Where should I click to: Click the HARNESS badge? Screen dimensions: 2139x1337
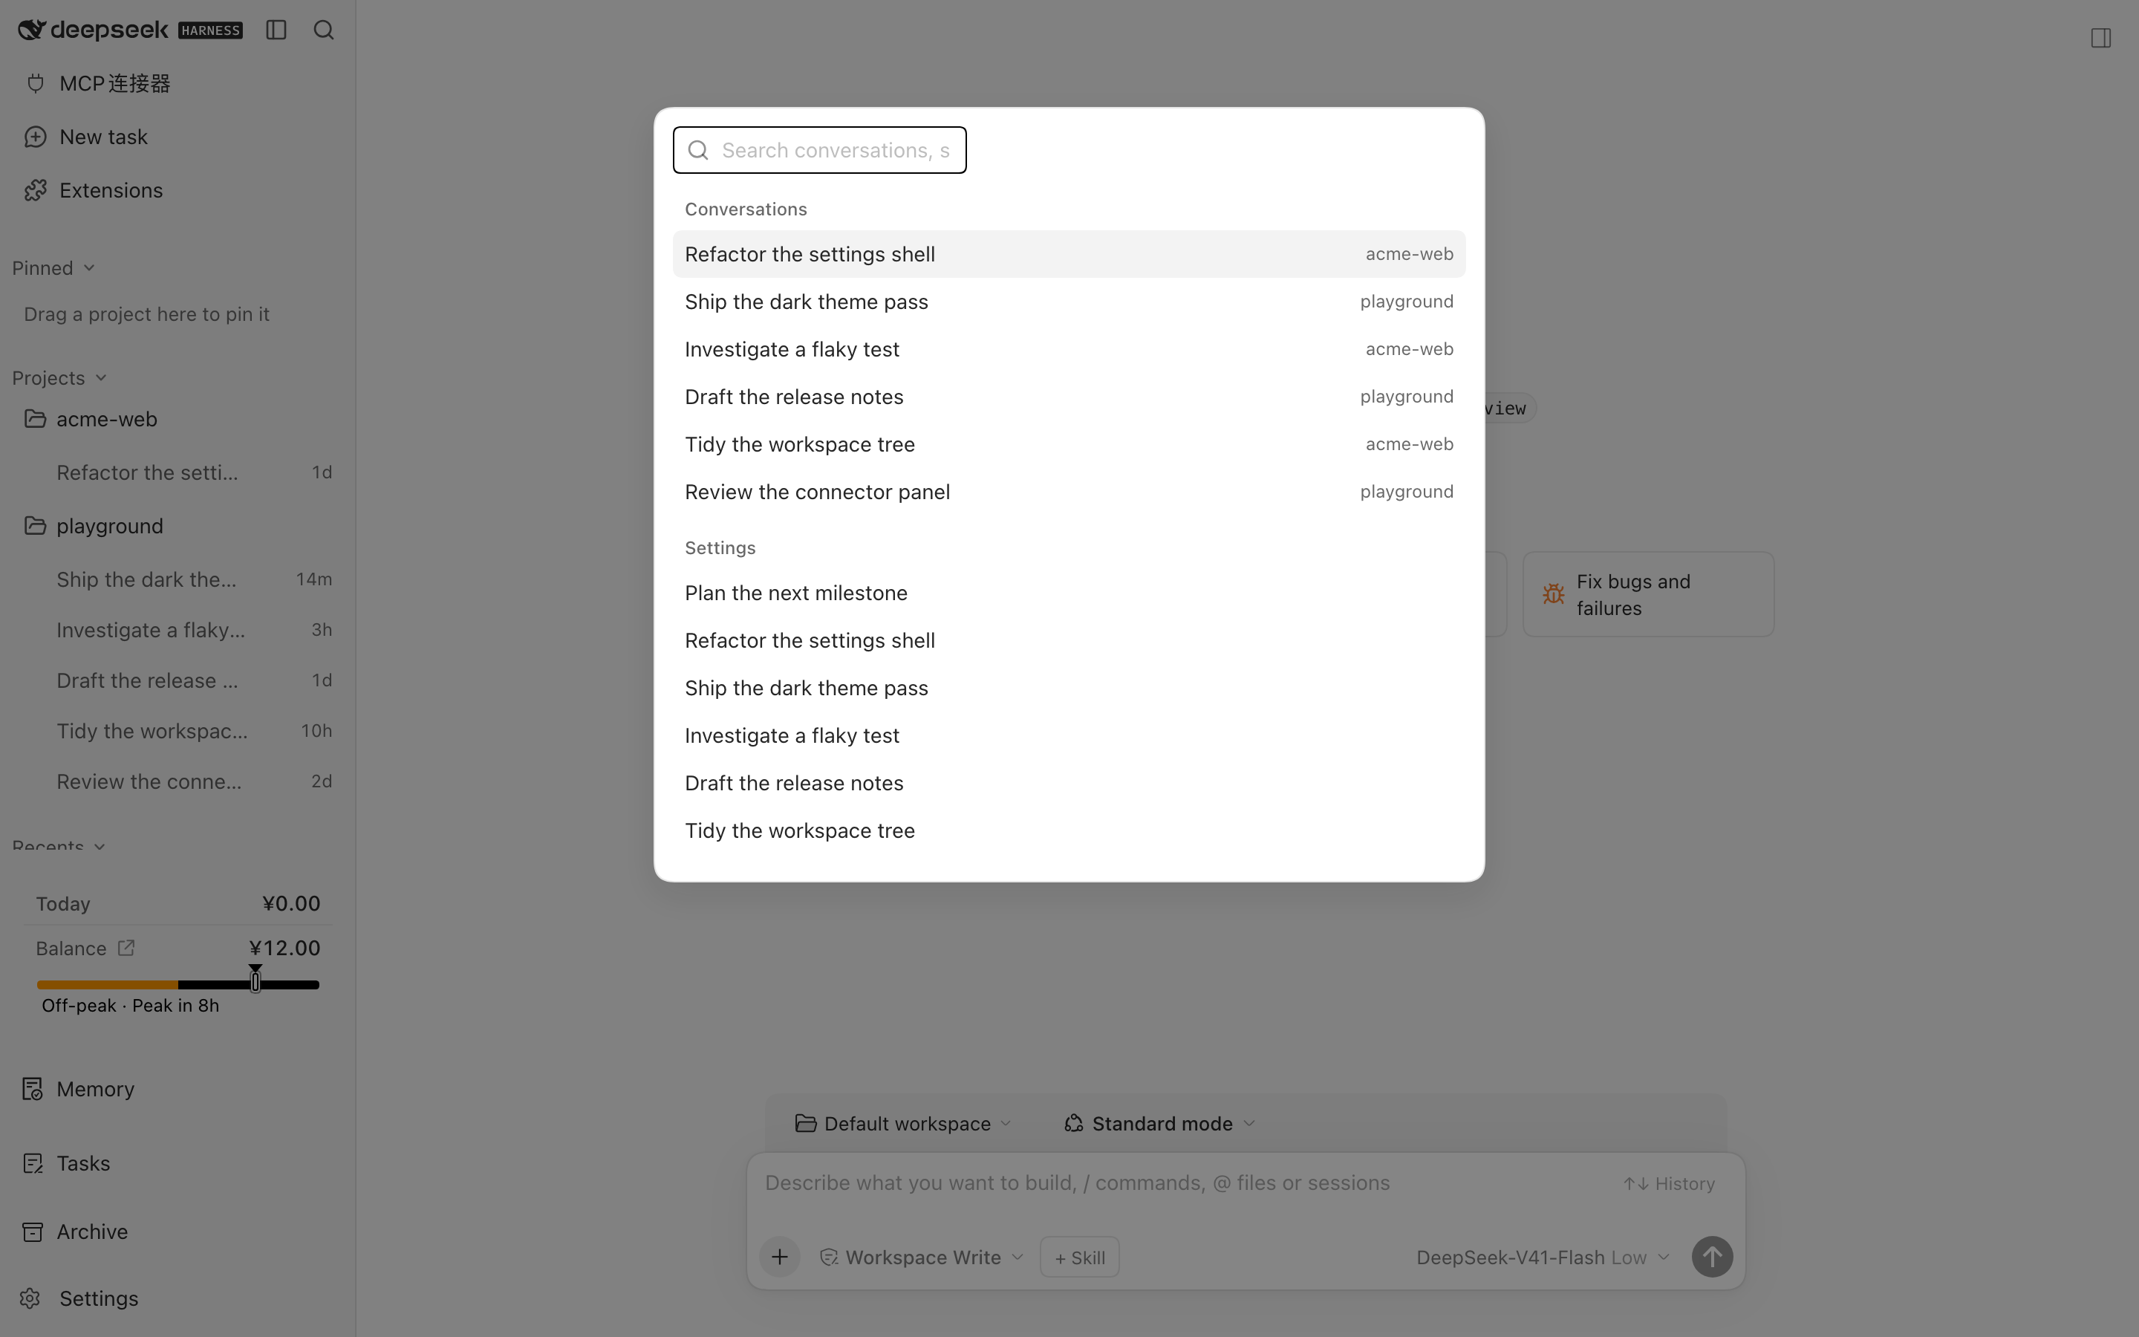pyautogui.click(x=210, y=30)
